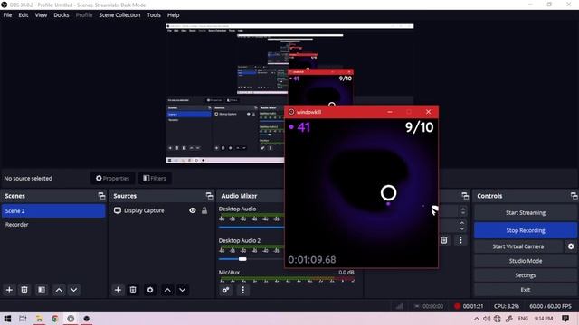Open the Tools menu
The height and width of the screenshot is (325, 579).
pos(154,15)
